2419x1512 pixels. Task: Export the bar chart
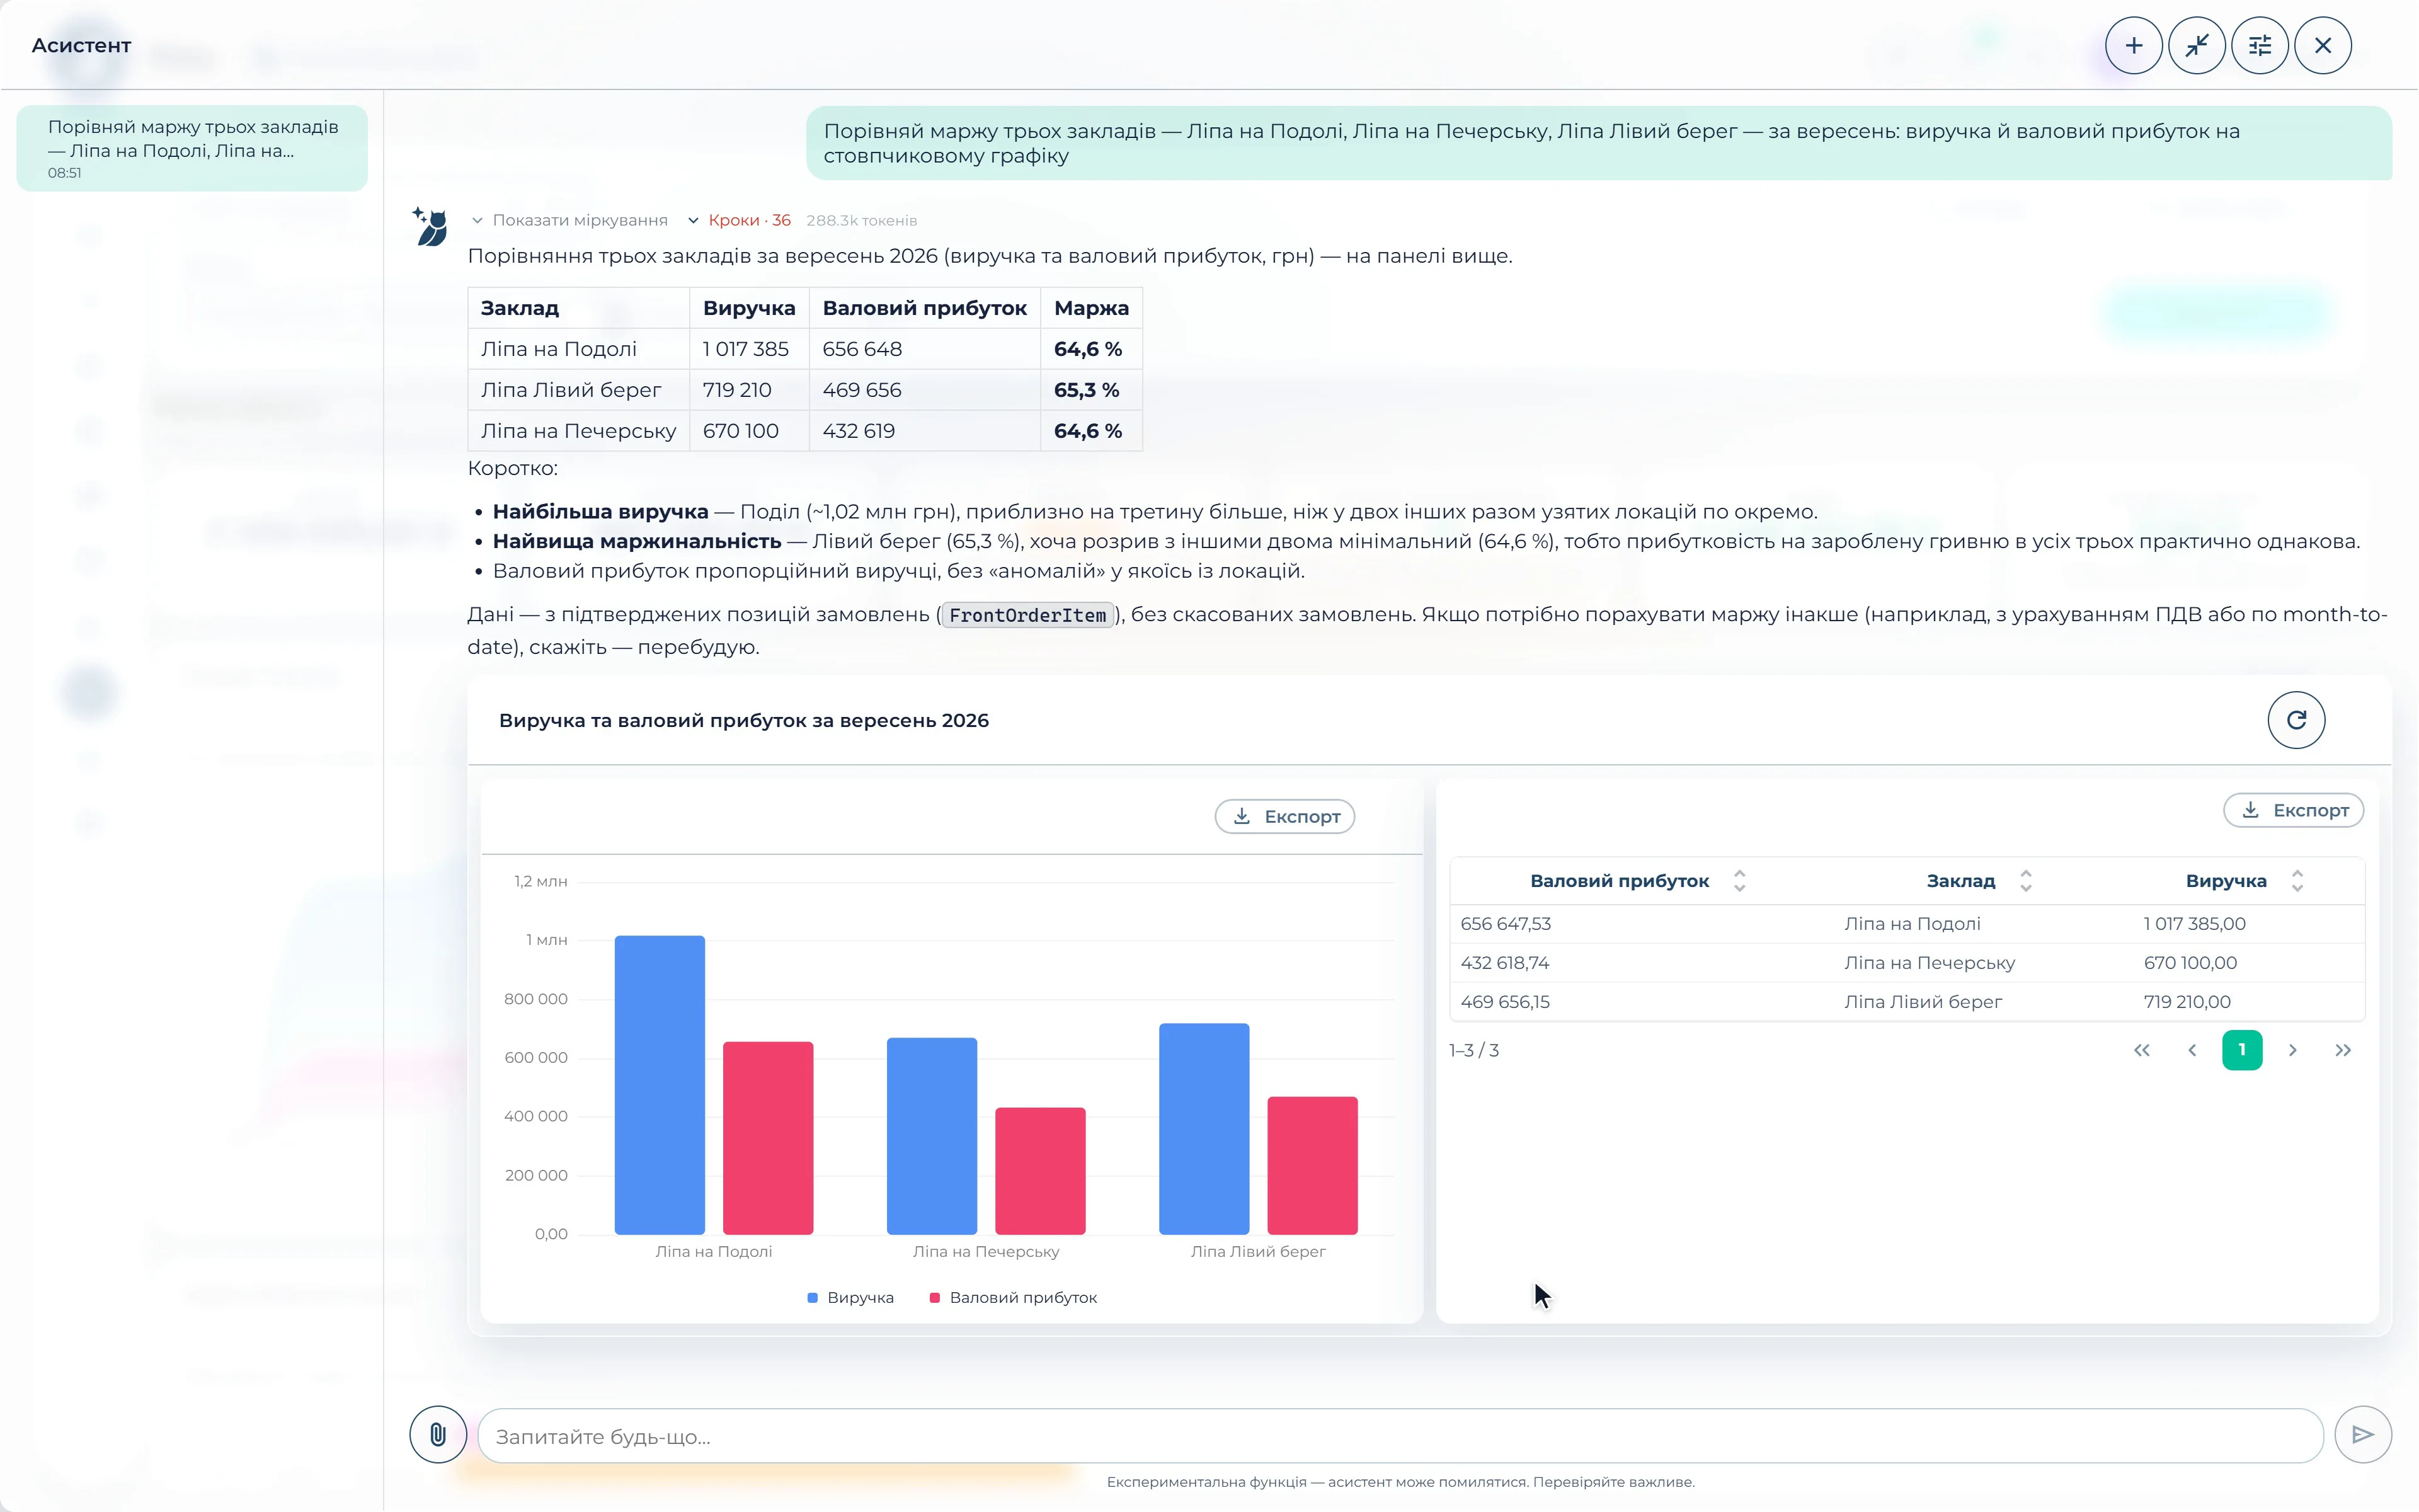pos(1284,816)
